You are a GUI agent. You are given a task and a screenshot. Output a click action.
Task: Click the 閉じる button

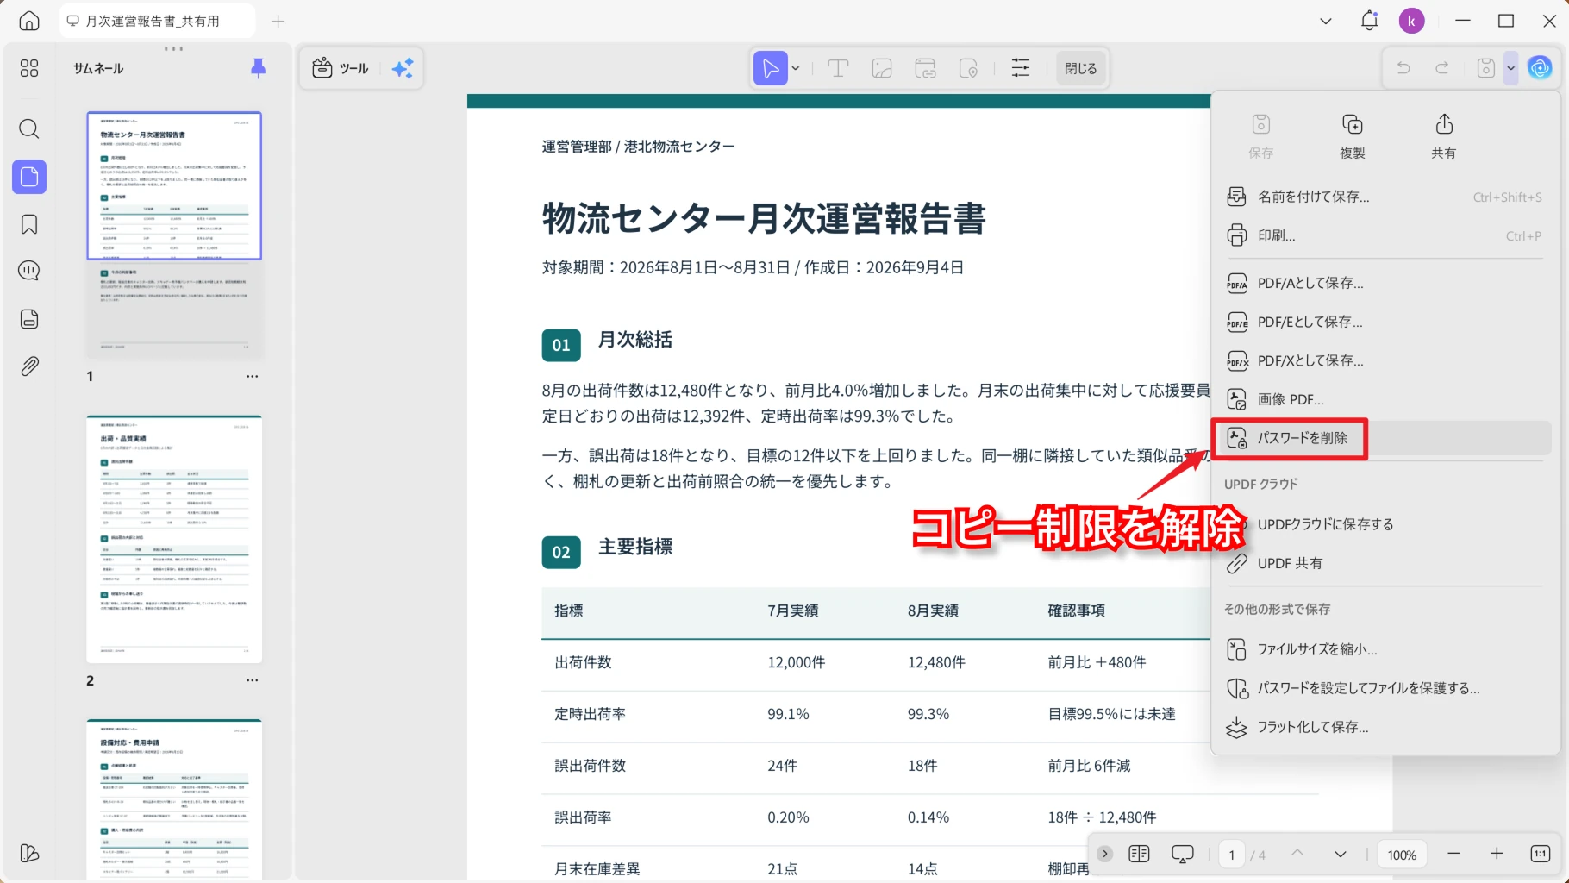pyautogui.click(x=1080, y=68)
